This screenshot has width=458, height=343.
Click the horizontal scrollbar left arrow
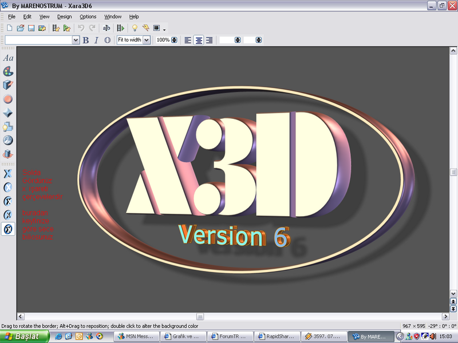tap(21, 316)
